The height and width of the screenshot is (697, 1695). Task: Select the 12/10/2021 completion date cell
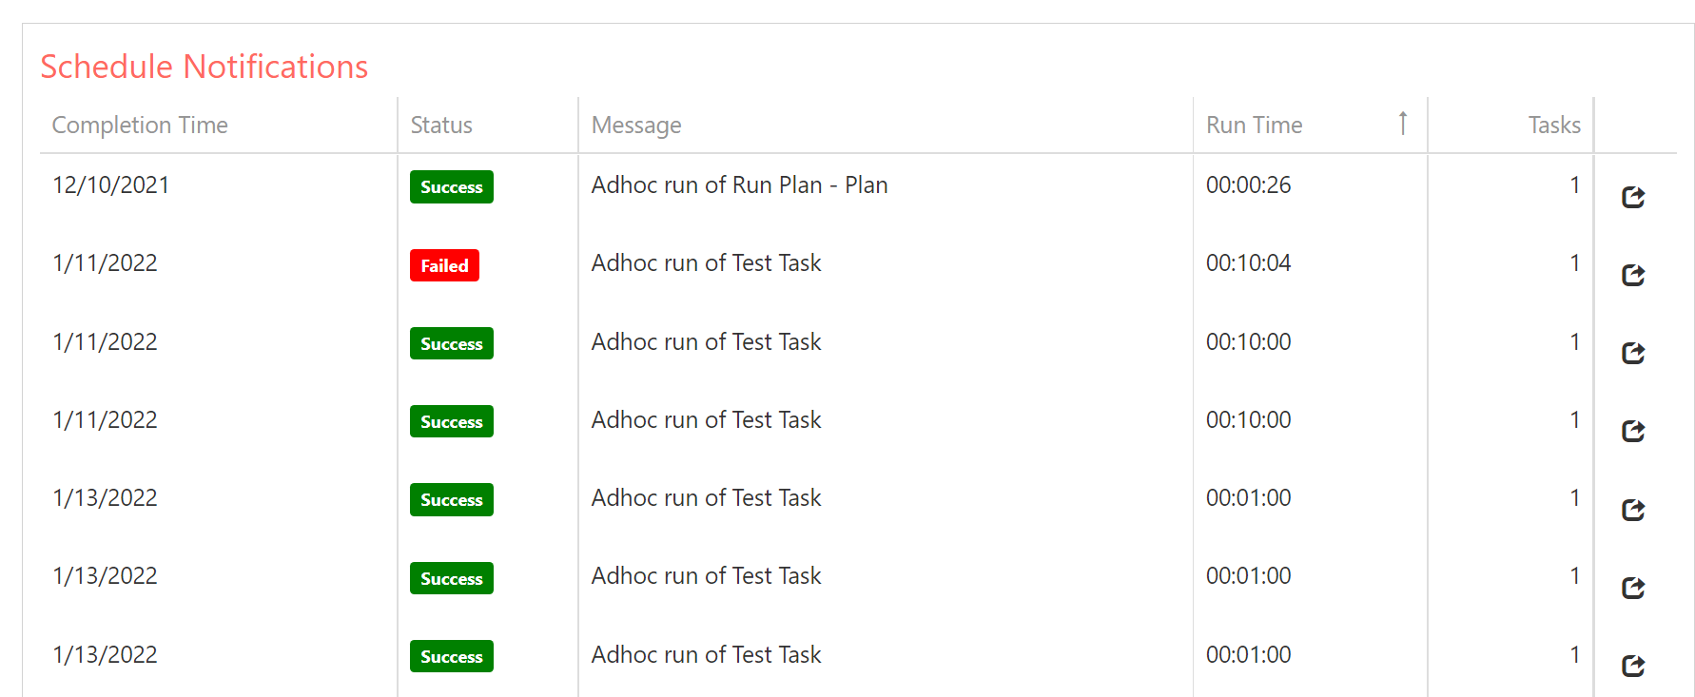click(x=111, y=185)
